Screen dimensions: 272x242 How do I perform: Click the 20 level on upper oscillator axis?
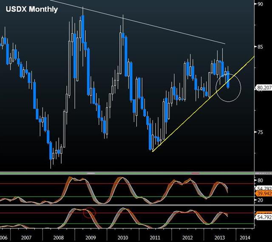pos(260,200)
